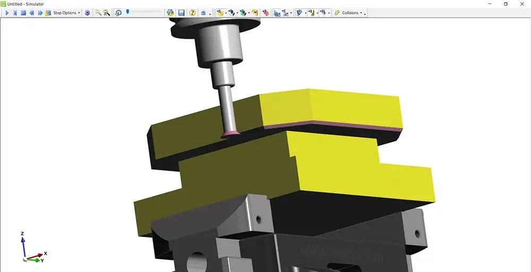Click the Rewind double-arrow button
The width and height of the screenshot is (531, 272).
pos(32,13)
